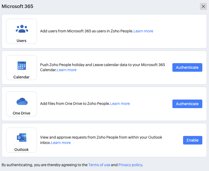Open Learn more link for One Drive
The width and height of the screenshot is (209, 171).
point(120,104)
